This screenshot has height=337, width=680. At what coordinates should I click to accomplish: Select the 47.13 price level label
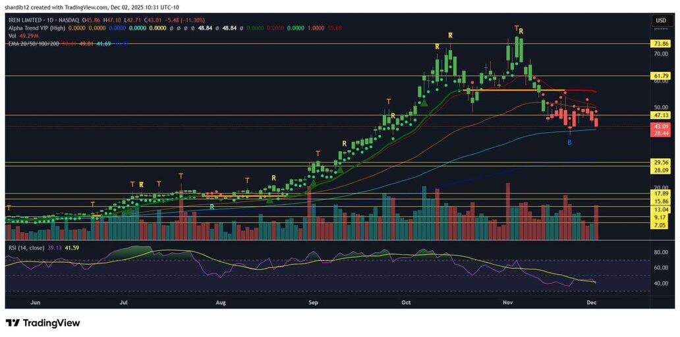660,115
